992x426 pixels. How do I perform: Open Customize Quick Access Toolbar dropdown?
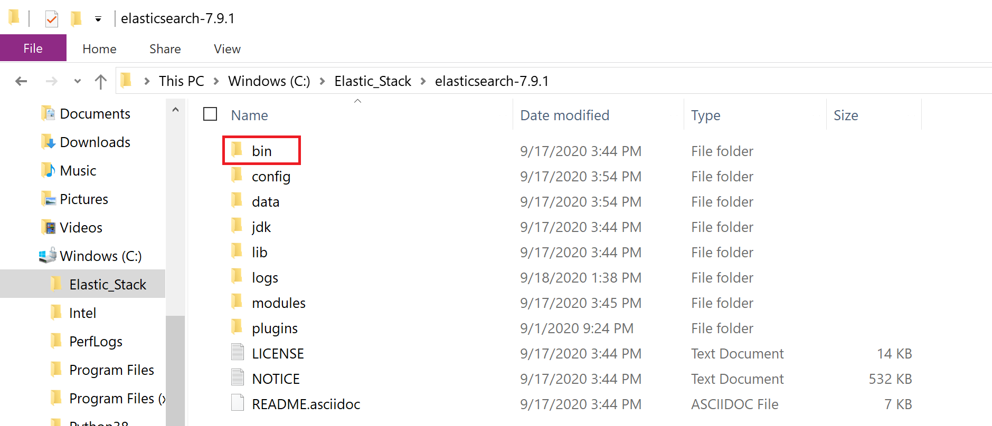pos(98,19)
